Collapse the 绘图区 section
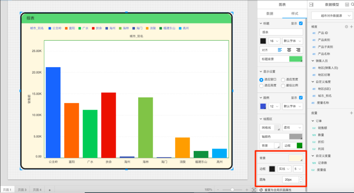 tap(261, 119)
